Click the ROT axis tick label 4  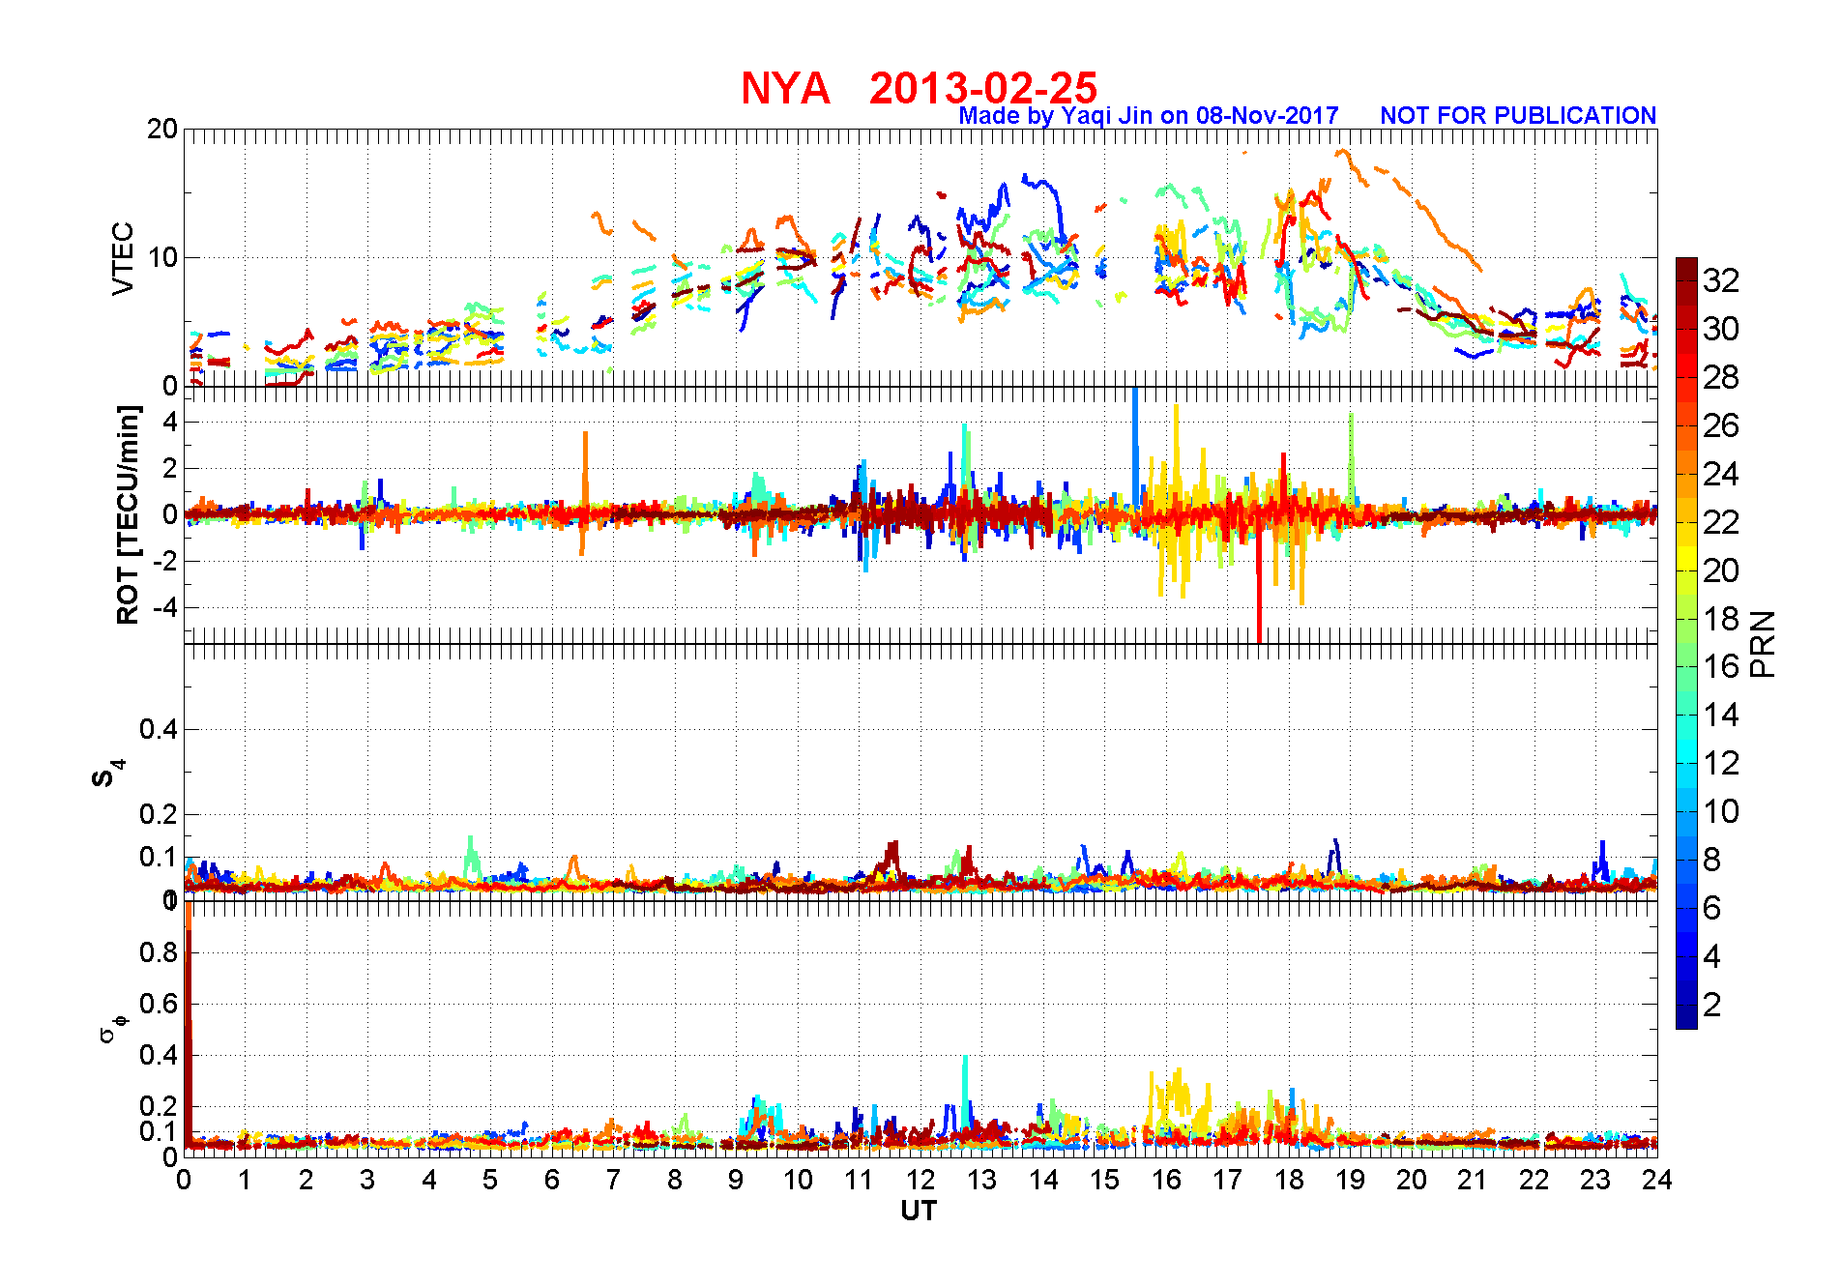tap(170, 422)
